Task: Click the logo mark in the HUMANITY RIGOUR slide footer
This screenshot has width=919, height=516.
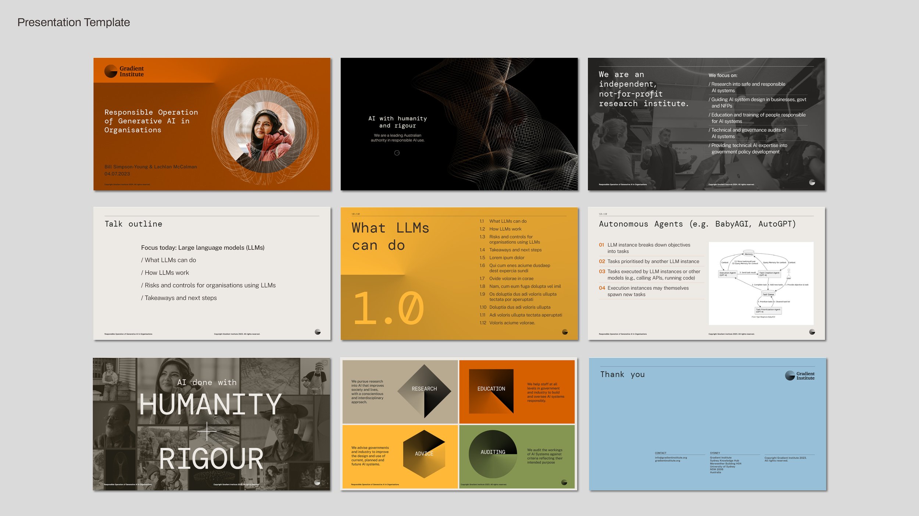Action: tap(318, 483)
